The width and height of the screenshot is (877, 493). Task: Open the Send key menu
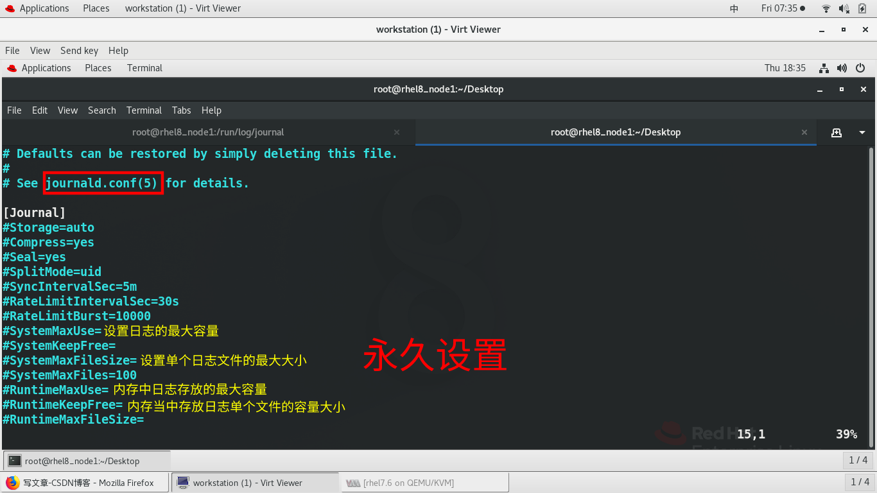79,51
